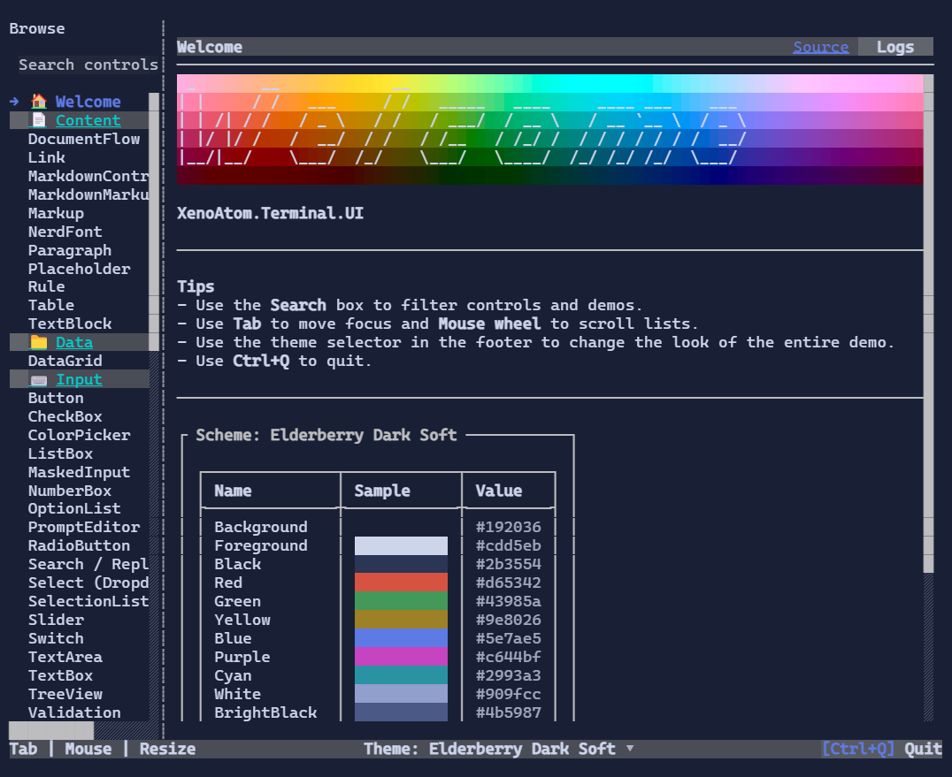Click the main content vertical scrollbar

tap(928, 324)
